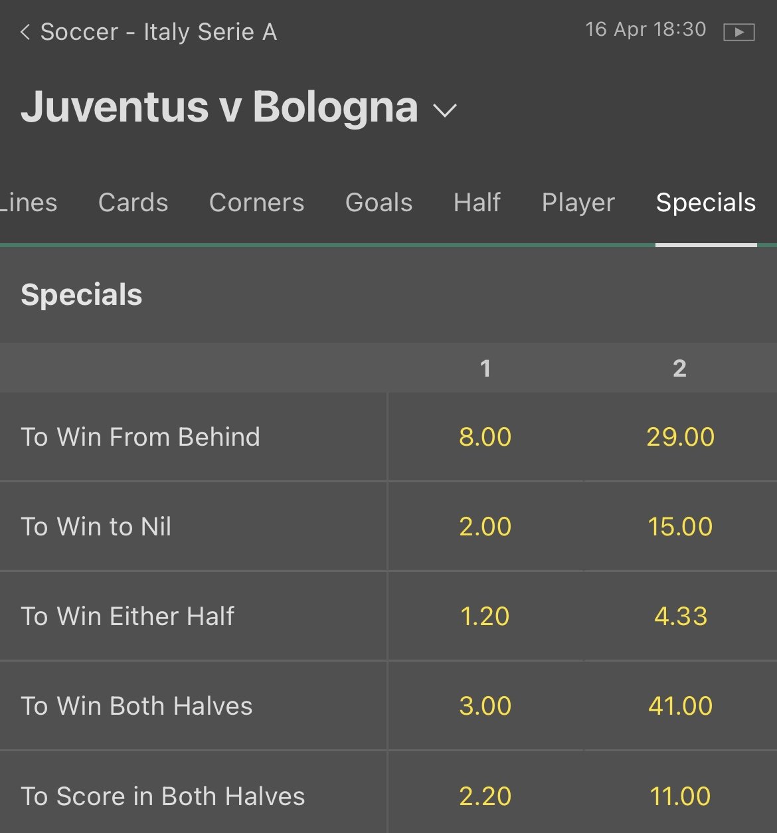Switch to the Cards tab
The image size is (777, 833).
pyautogui.click(x=133, y=203)
